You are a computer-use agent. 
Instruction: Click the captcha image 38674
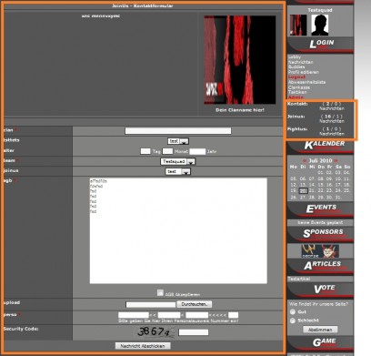coord(156,332)
